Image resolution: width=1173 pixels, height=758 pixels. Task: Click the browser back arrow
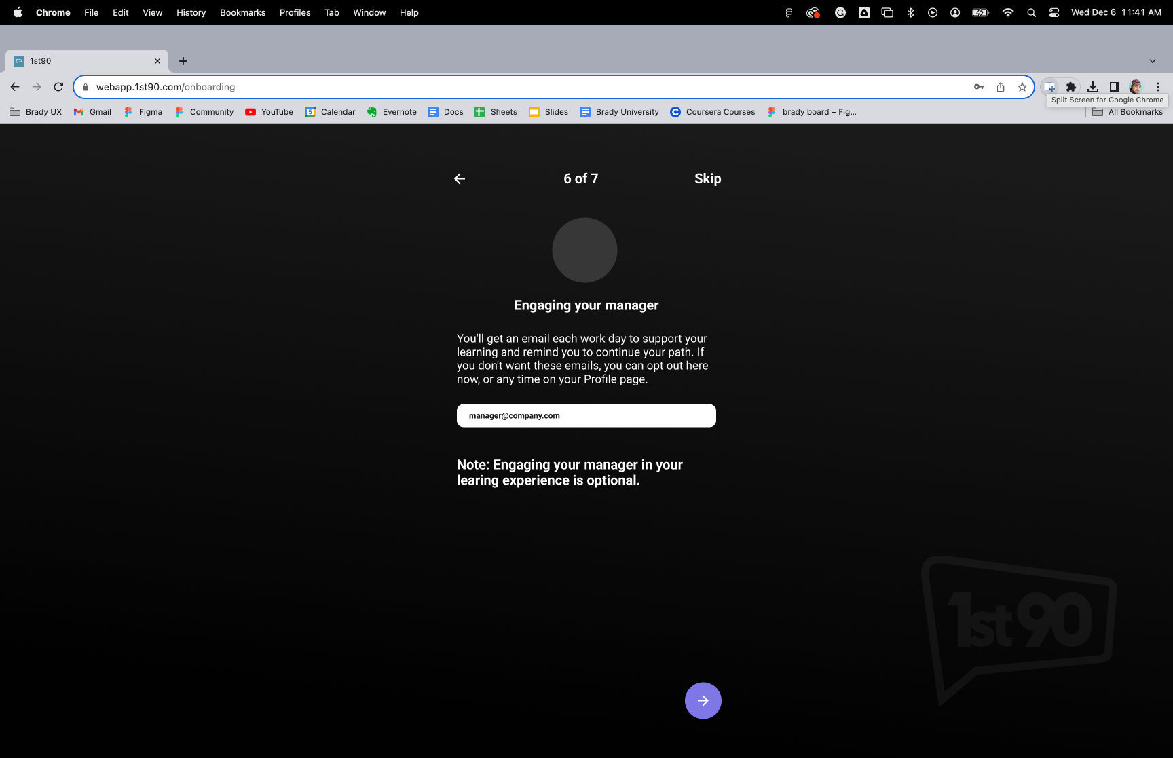coord(15,87)
